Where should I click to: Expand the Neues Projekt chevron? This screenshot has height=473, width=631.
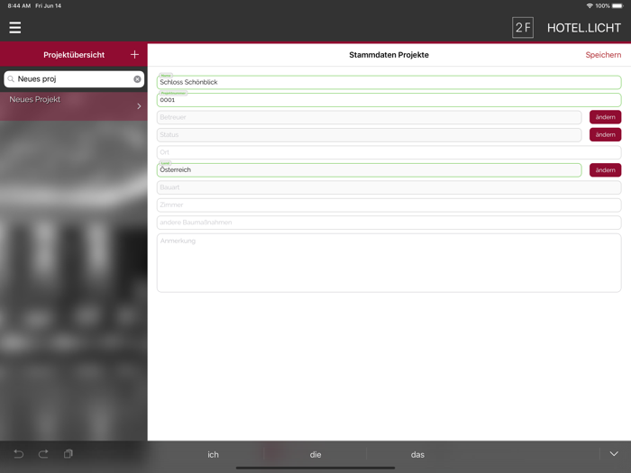(139, 106)
